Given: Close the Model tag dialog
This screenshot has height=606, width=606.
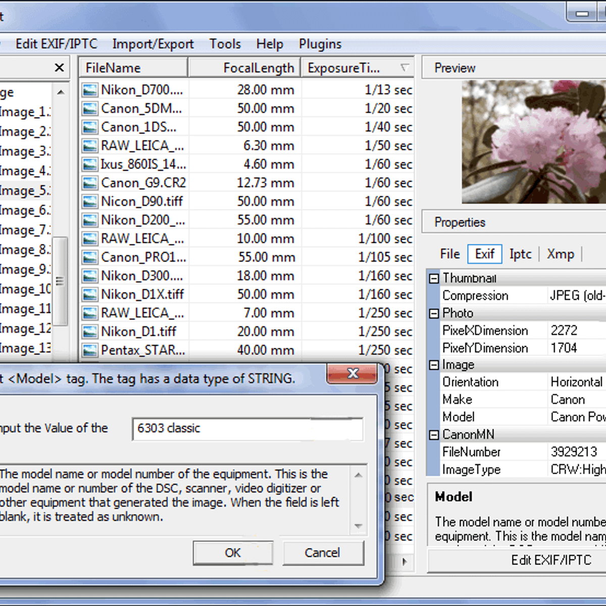Looking at the screenshot, I should click(x=352, y=373).
